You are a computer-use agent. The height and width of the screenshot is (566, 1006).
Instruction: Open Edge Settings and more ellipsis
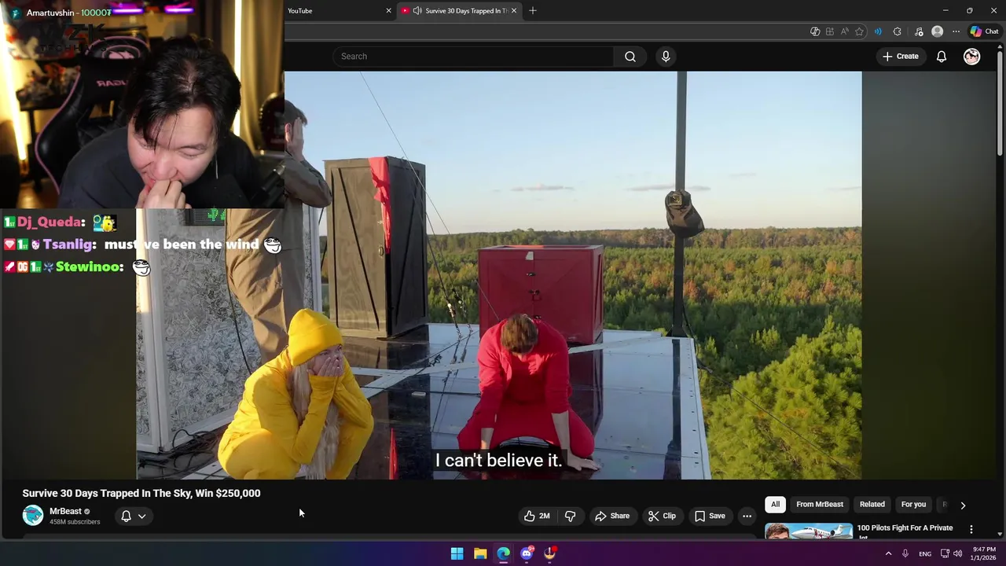pyautogui.click(x=956, y=31)
